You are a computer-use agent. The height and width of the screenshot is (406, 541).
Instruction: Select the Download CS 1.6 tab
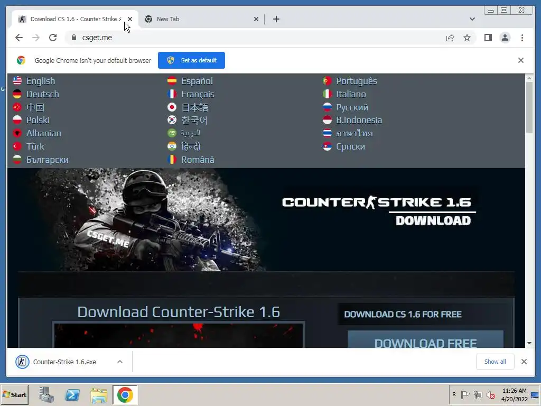pos(75,19)
